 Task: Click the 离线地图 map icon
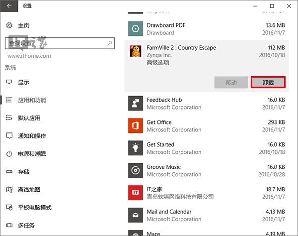[9, 189]
